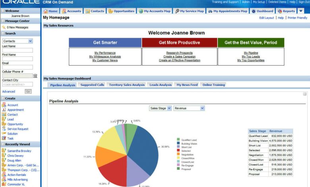This screenshot has width=310, height=187.
Task: Collapse the Message Center section
Action: coord(3,21)
